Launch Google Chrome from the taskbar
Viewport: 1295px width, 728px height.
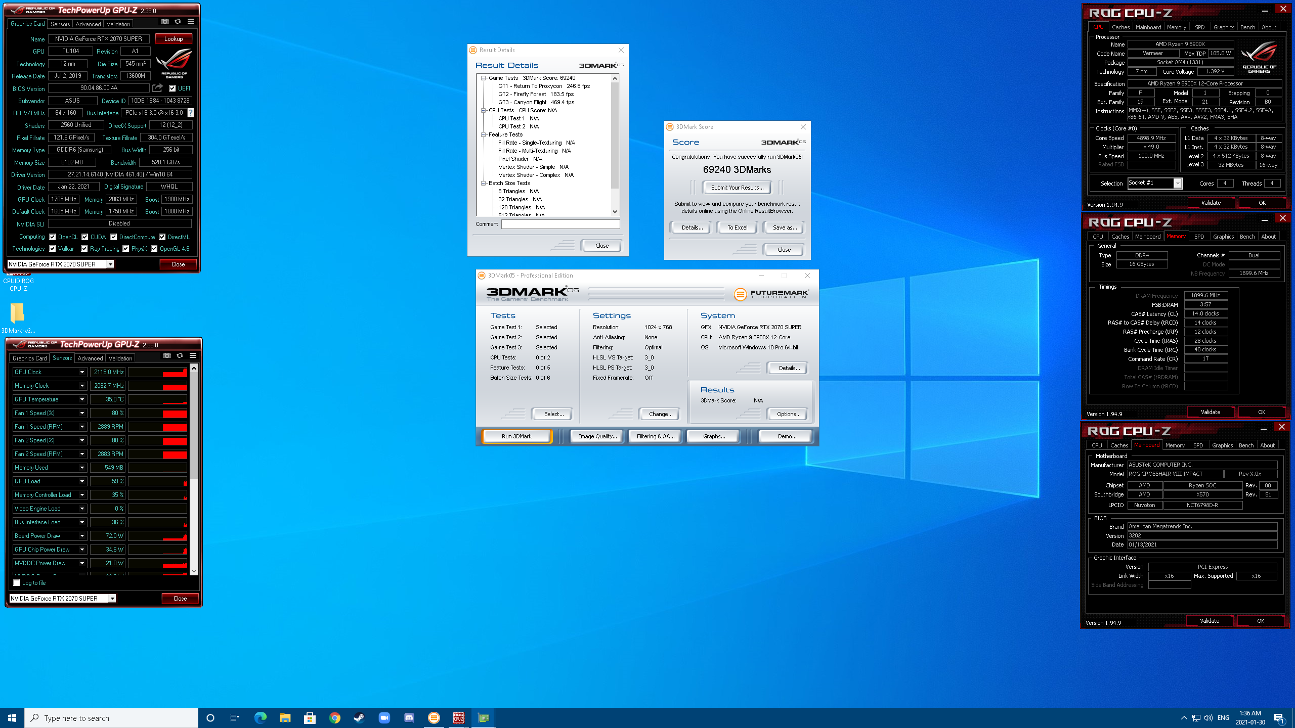click(334, 718)
